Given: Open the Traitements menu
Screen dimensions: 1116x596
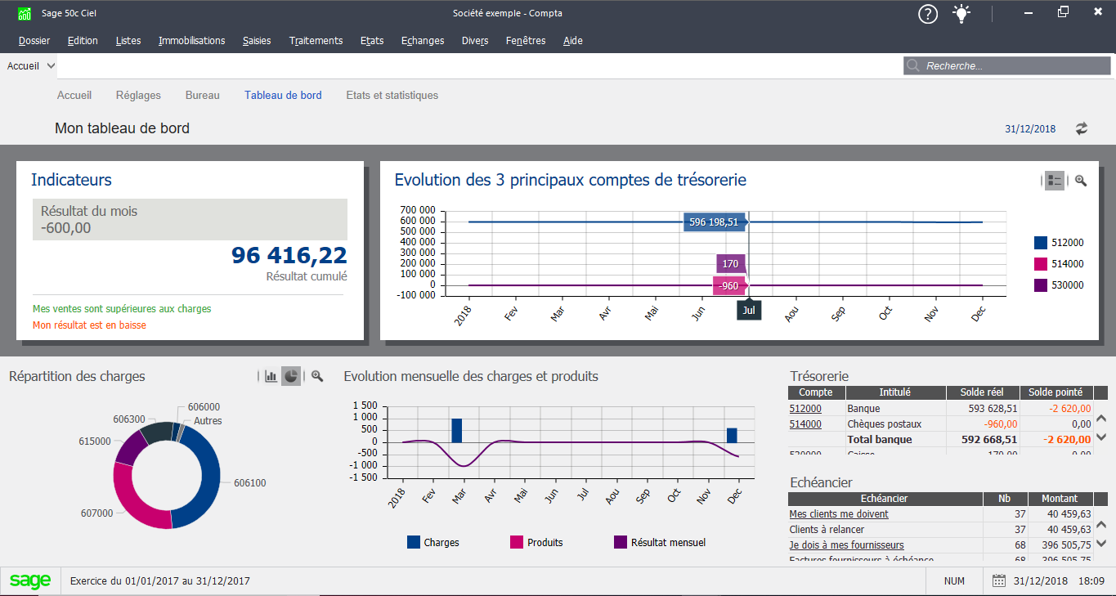Looking at the screenshot, I should point(316,41).
